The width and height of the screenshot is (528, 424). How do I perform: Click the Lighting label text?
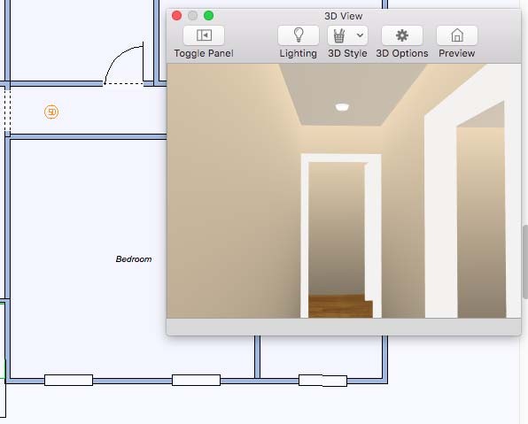pyautogui.click(x=299, y=53)
